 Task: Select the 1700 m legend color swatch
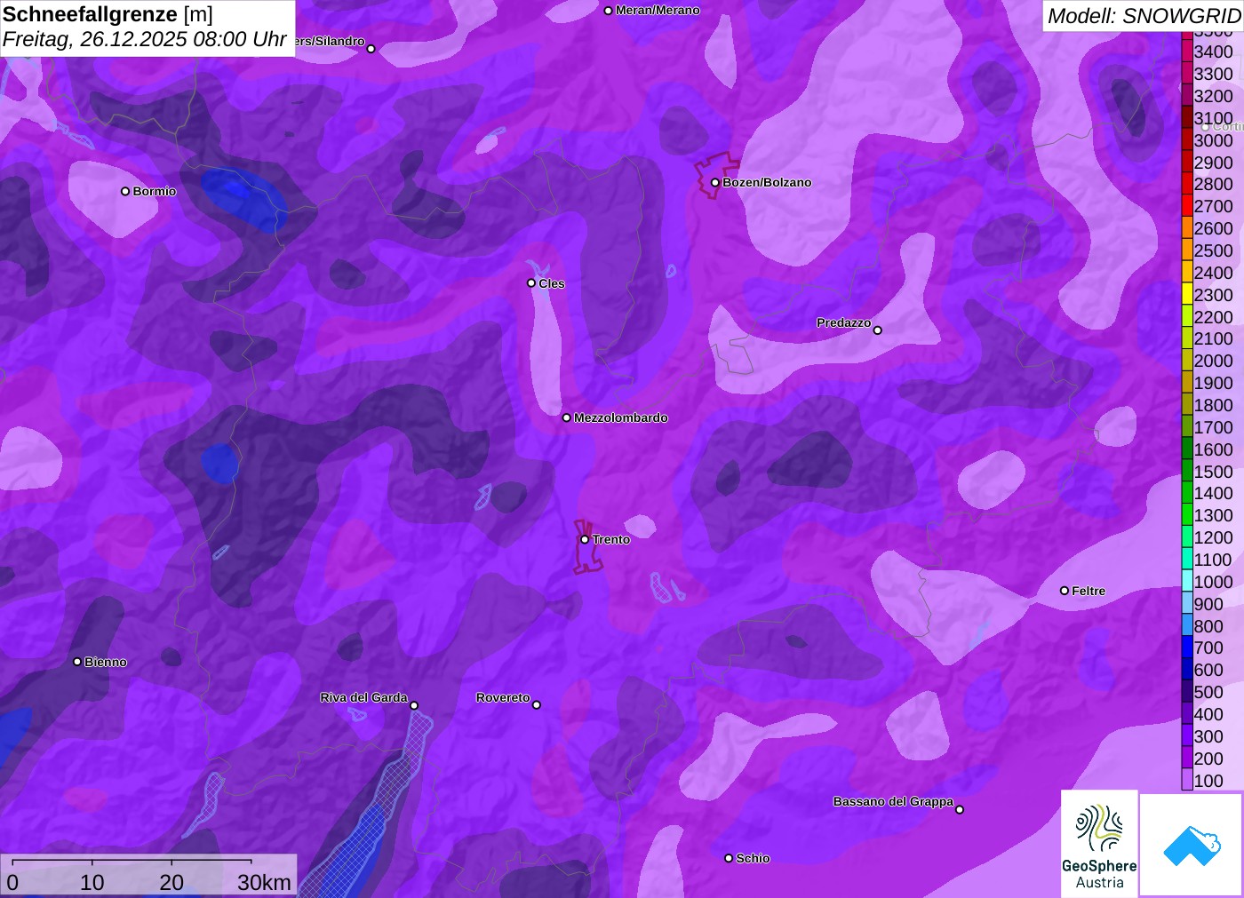point(1187,427)
